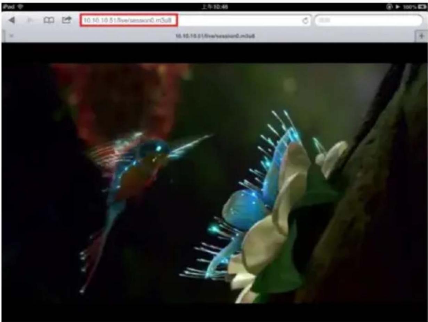The image size is (428, 322).
Task: Tap the rotation lock status icon
Action: click(x=389, y=7)
